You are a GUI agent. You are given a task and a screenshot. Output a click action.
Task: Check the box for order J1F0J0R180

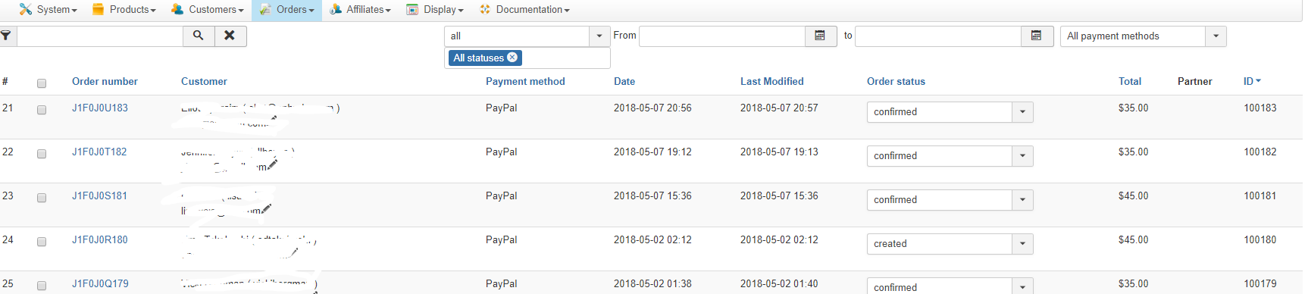click(42, 242)
